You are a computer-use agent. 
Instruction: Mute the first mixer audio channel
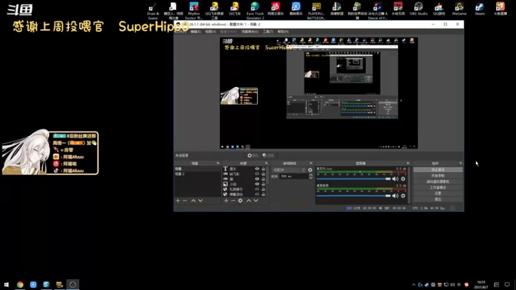395,179
